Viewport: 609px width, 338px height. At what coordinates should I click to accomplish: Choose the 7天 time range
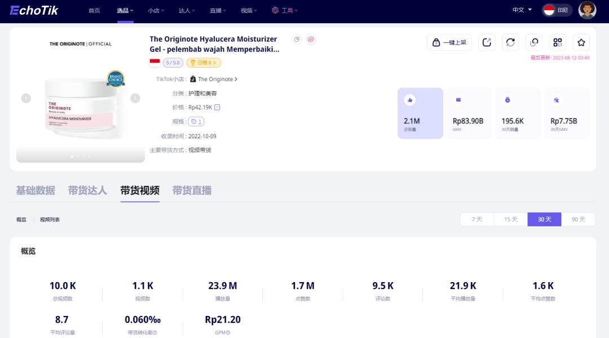coord(477,220)
